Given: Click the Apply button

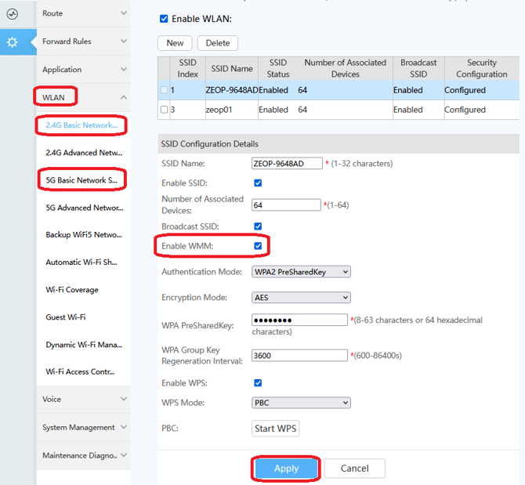Looking at the screenshot, I should click(x=286, y=469).
